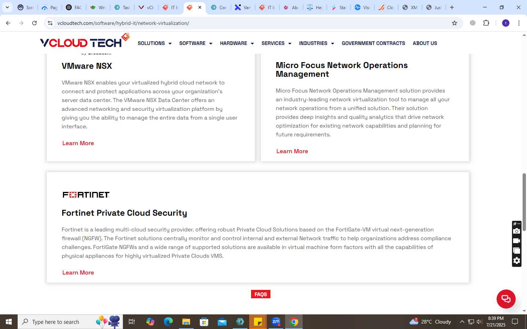Go back to the previous page
Viewport: 527px width, 329px height.
tap(8, 23)
